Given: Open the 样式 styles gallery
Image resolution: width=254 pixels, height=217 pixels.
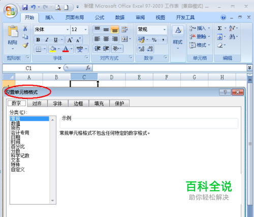Looking at the screenshot, I should (x=178, y=37).
